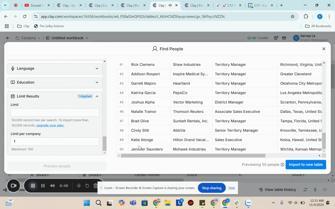Pause the Loom recording
The width and height of the screenshot is (335, 209).
coord(43,185)
